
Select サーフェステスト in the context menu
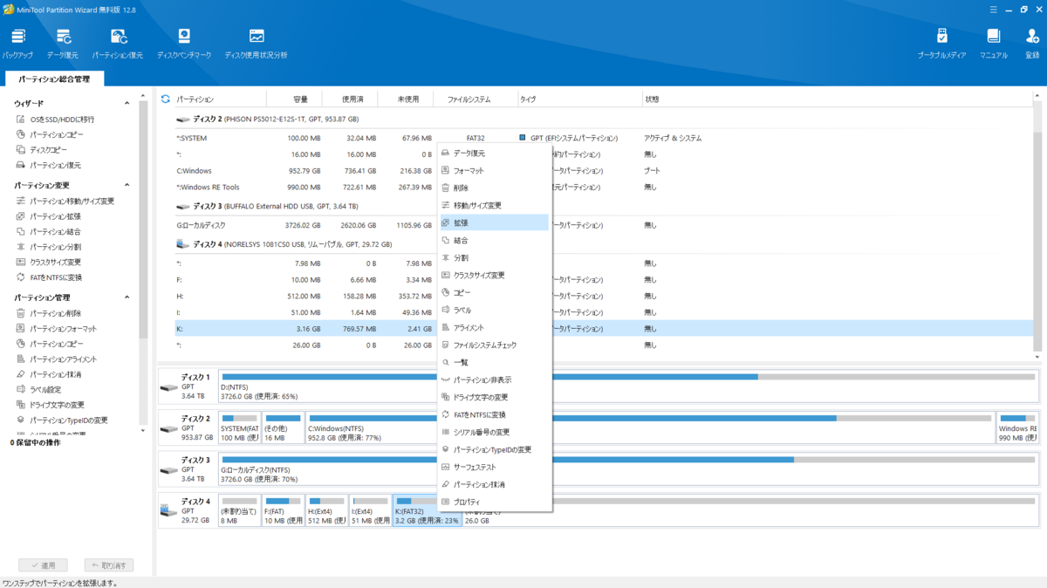(x=495, y=468)
